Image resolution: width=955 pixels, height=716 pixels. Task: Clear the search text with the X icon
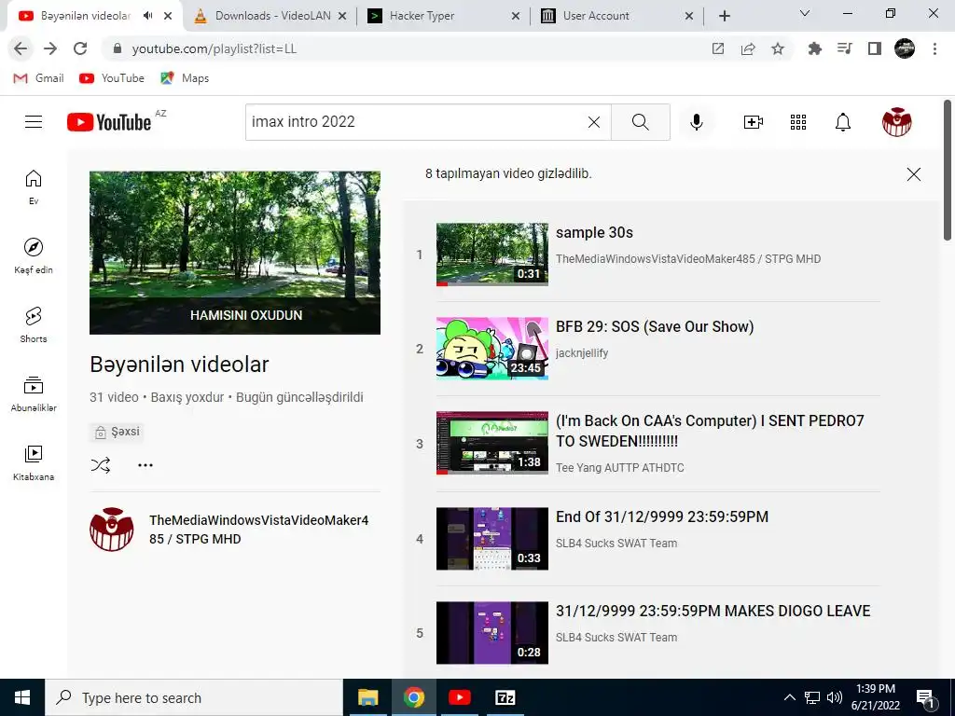coord(594,122)
